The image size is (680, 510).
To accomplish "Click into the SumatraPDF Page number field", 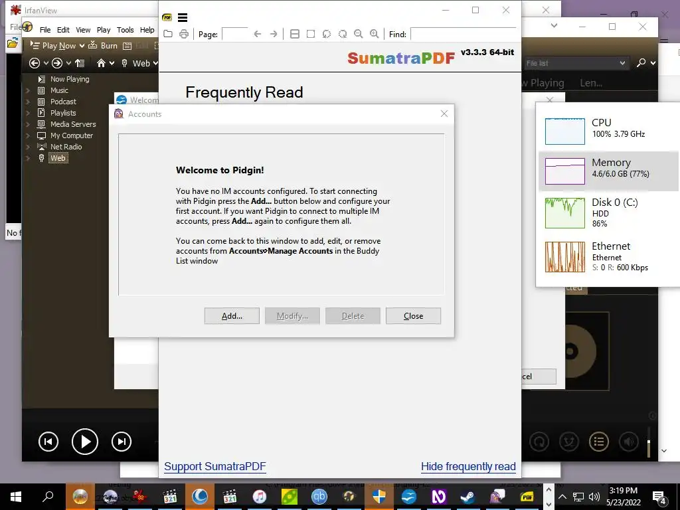I will 234,34.
